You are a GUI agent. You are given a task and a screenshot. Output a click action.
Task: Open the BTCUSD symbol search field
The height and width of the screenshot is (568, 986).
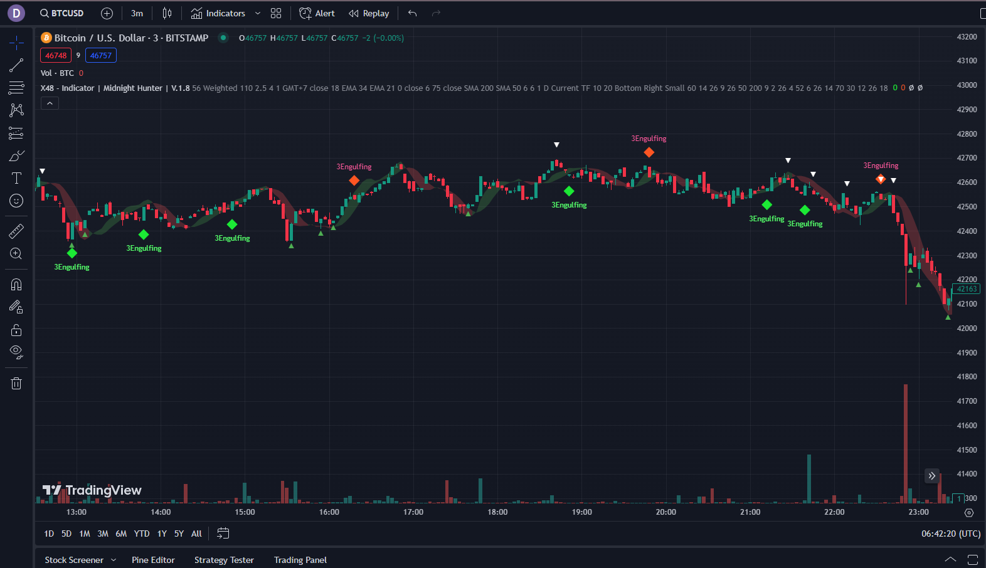61,13
